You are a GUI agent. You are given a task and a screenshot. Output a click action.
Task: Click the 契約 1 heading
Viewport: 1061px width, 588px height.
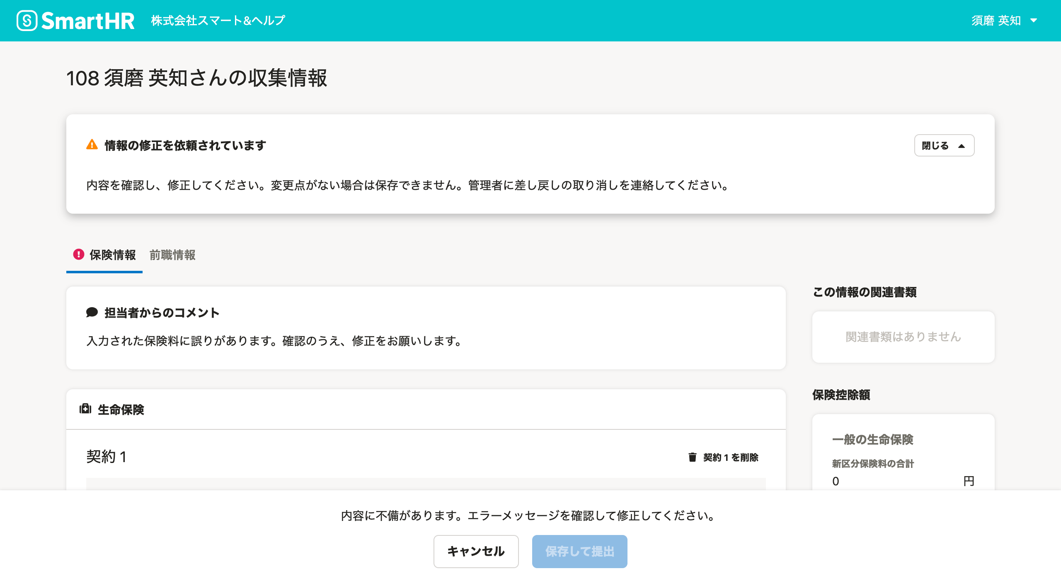point(107,457)
